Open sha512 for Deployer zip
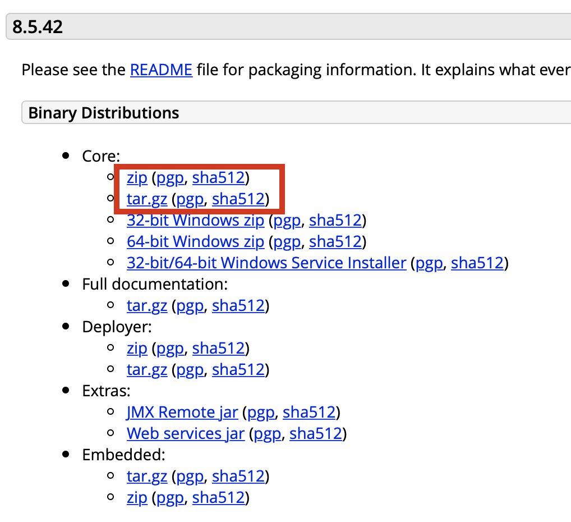Image resolution: width=571 pixels, height=522 pixels. (x=219, y=349)
